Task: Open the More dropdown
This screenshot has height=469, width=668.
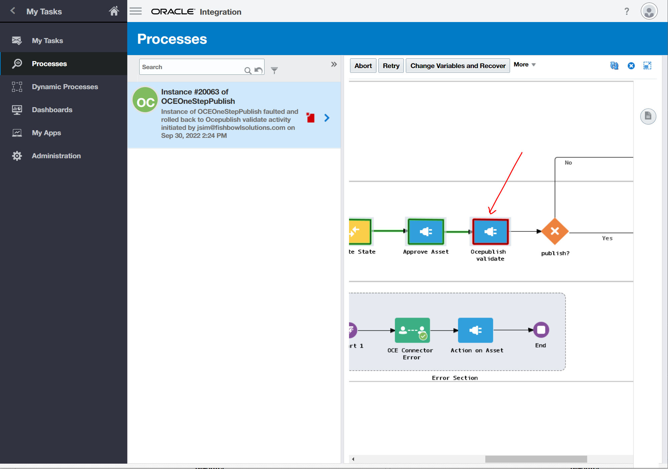Action: 524,64
